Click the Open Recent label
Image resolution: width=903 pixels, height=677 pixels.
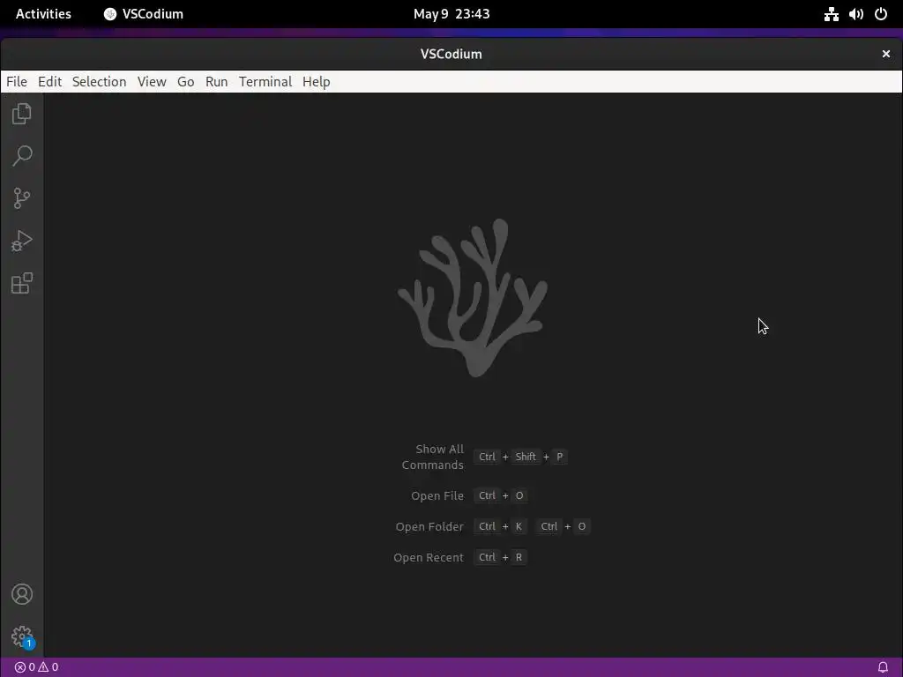pyautogui.click(x=428, y=557)
